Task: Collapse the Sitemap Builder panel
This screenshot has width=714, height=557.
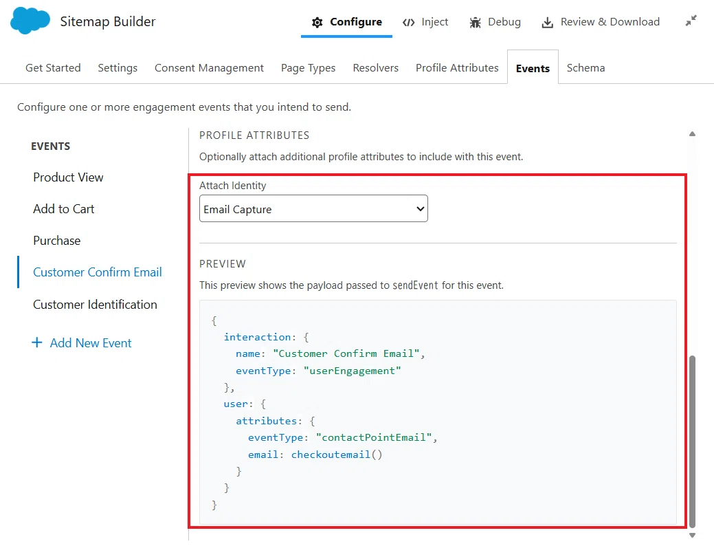Action: tap(691, 21)
